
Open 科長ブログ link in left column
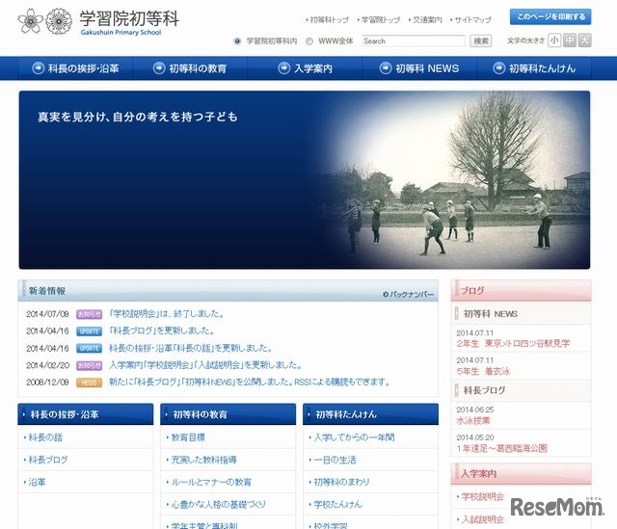48,460
